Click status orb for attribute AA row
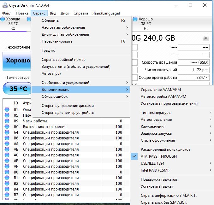The image size is (214, 205). (7, 143)
